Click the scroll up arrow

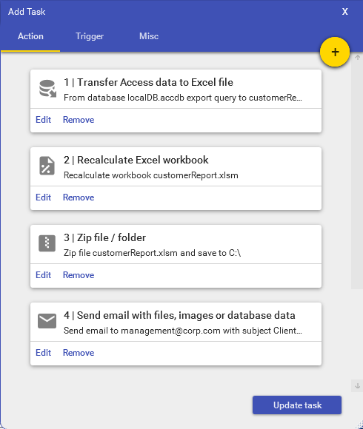(x=357, y=58)
